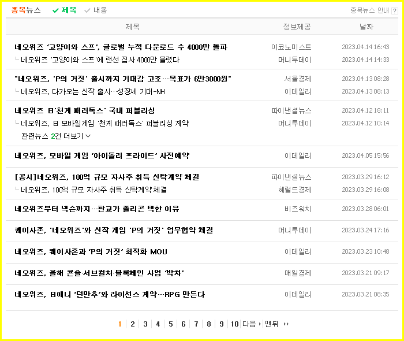Open the 종목뉴스 안내 help question-mark icon
The height and width of the screenshot is (341, 404).
(394, 11)
